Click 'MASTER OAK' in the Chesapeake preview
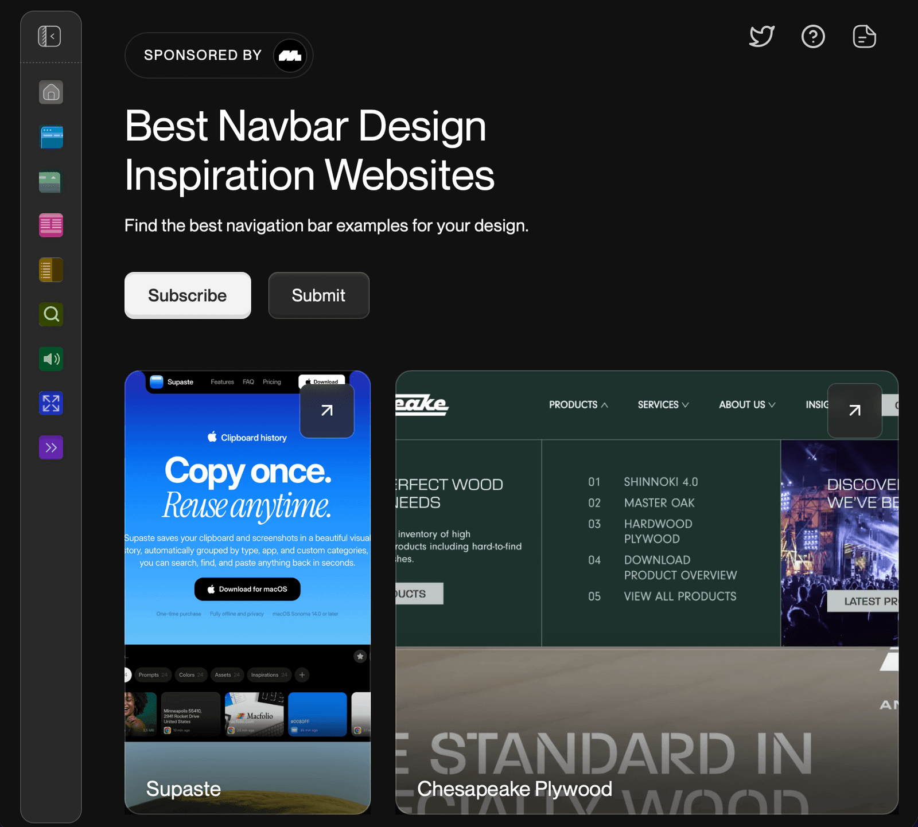This screenshot has height=827, width=918. click(659, 503)
